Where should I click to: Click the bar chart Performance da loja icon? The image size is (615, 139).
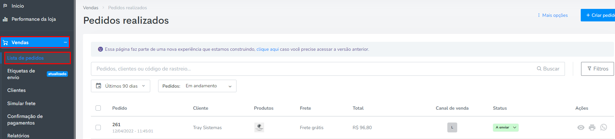pos(5,19)
